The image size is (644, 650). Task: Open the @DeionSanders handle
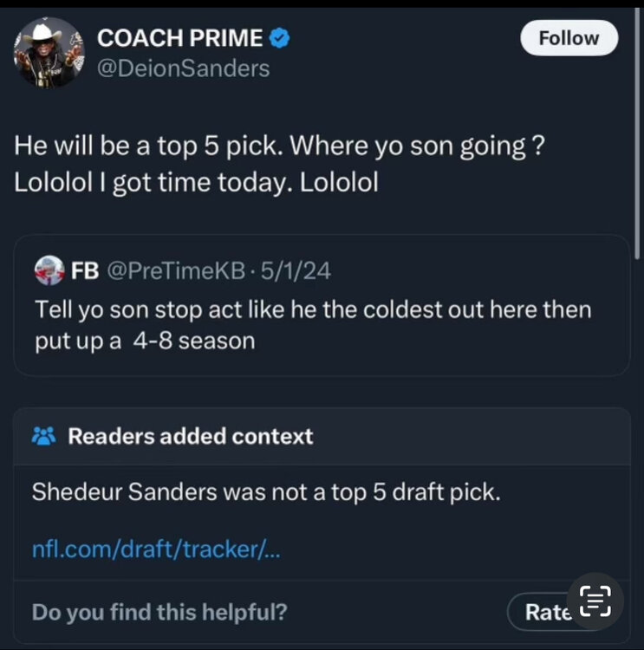[183, 68]
